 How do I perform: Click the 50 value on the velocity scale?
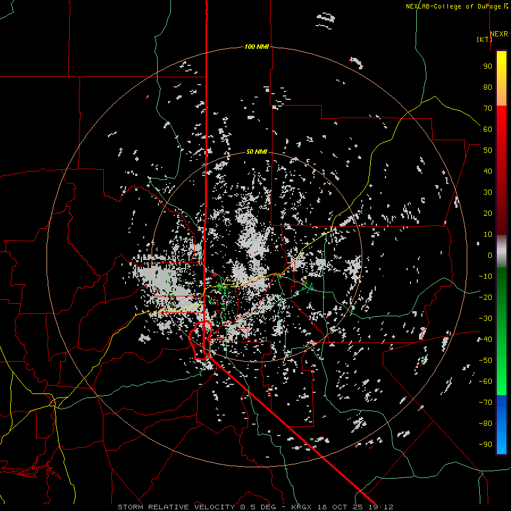pos(488,150)
